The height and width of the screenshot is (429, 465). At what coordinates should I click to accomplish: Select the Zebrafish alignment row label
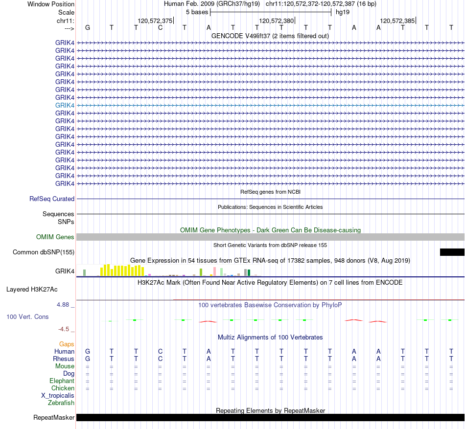[61, 403]
